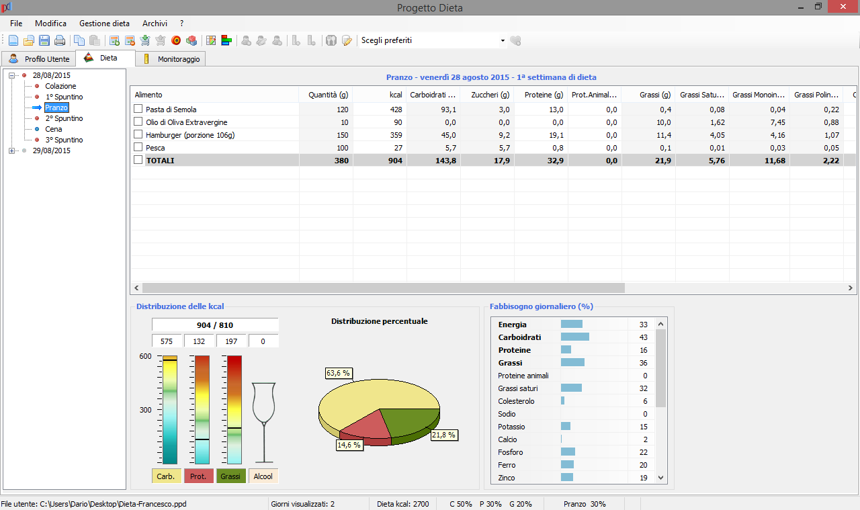
Task: Select the Pesca checkbox
Action: pos(138,147)
